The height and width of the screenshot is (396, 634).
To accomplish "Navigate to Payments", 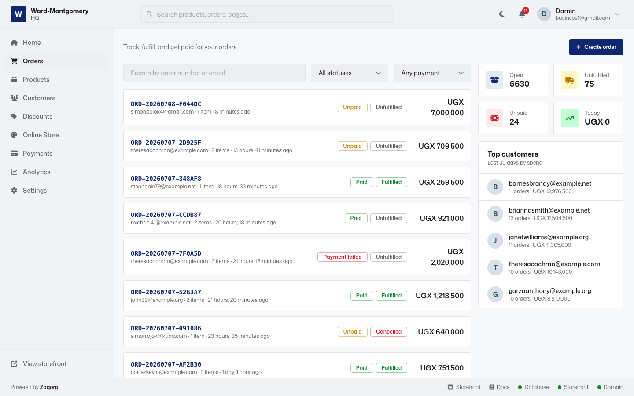I will pos(56,154).
